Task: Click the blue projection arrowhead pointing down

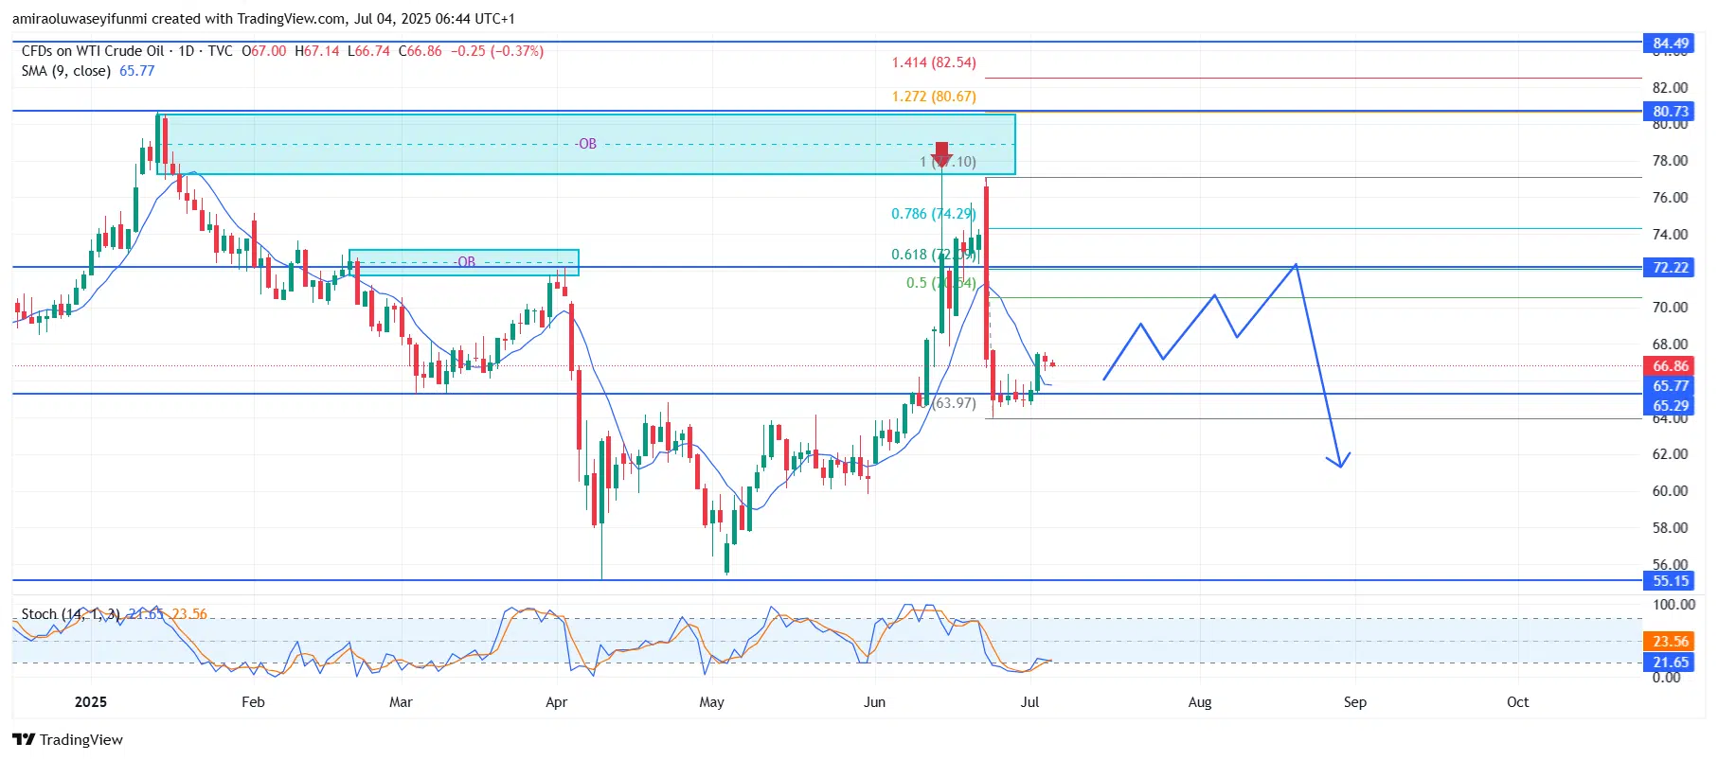Action: coord(1339,461)
